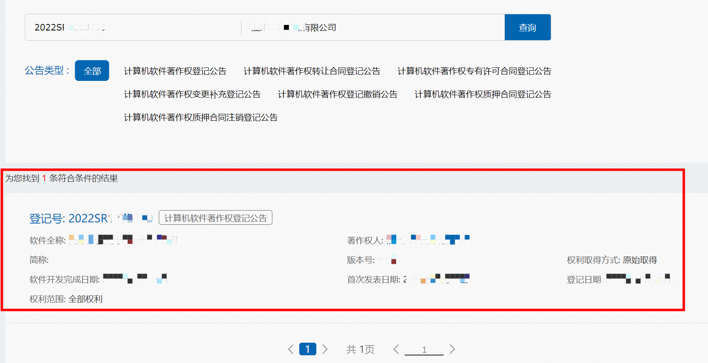This screenshot has width=708, height=363.
Task: Filter by 计算机软件著作权登记公告
Action: [x=175, y=71]
